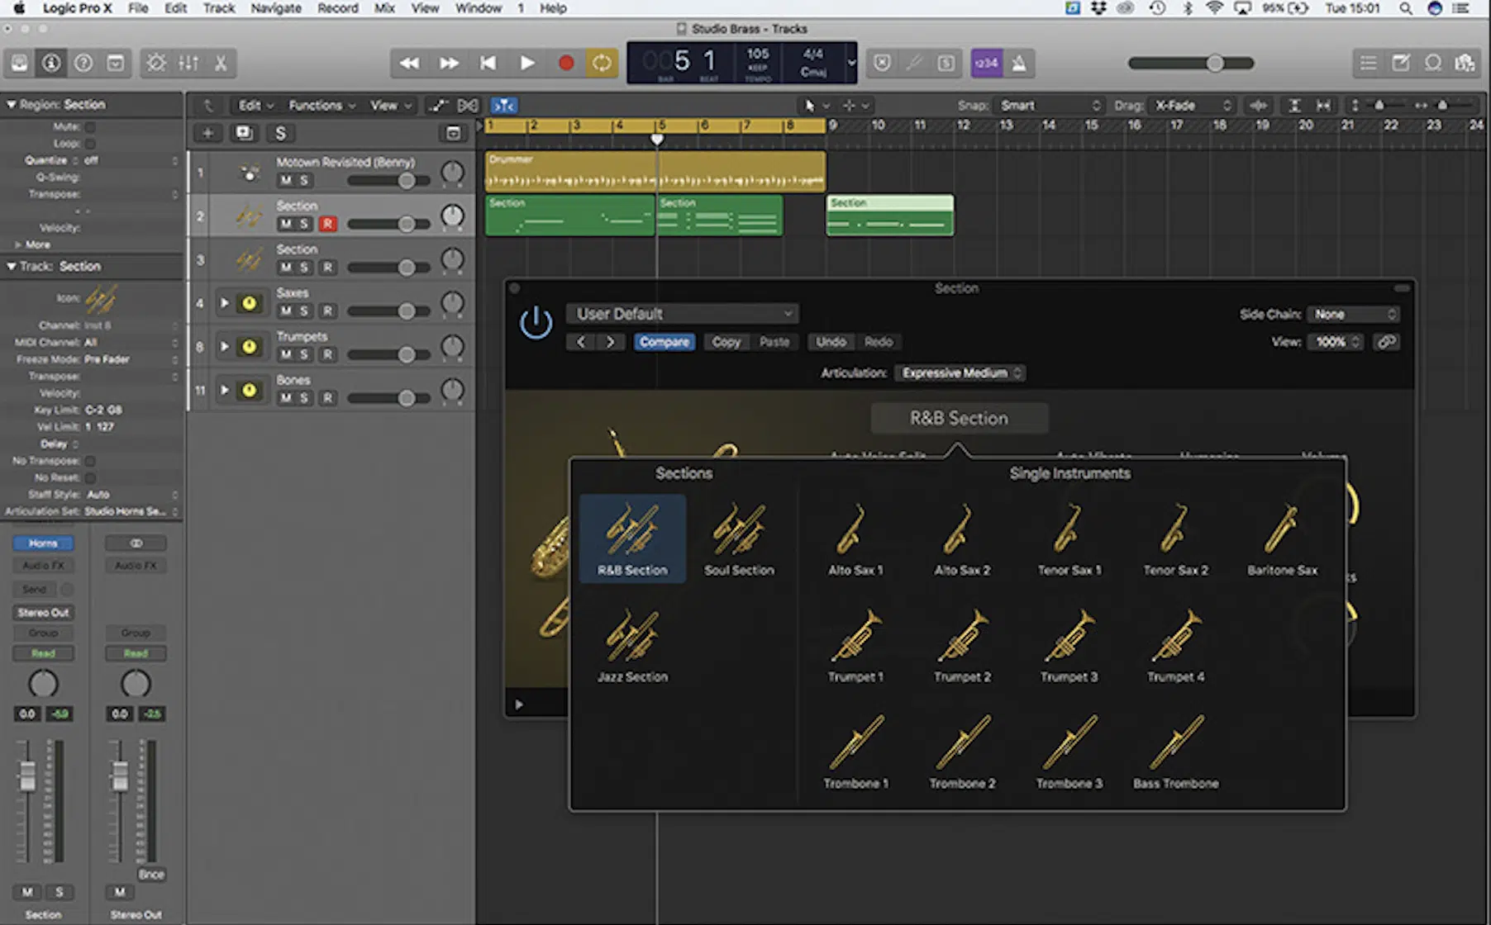The image size is (1491, 925).
Task: Select the R&B Section instrument icon
Action: coord(632,538)
